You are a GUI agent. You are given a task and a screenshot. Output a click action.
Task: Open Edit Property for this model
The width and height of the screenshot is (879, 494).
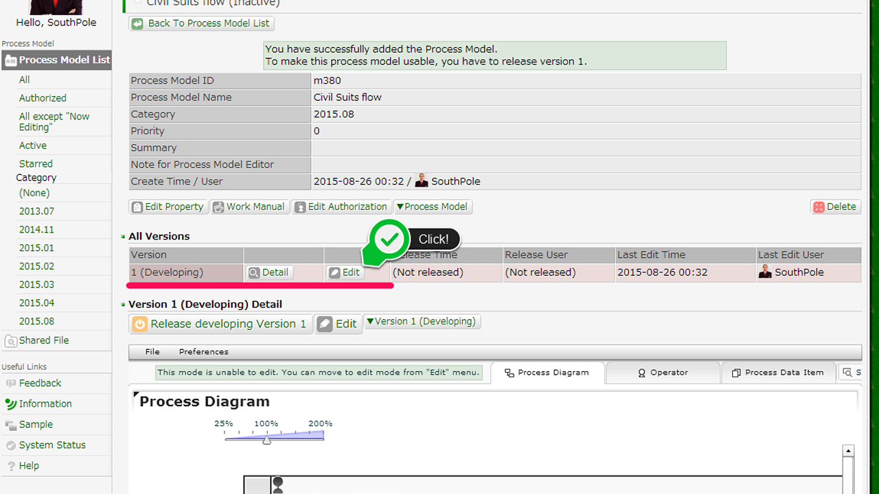168,207
